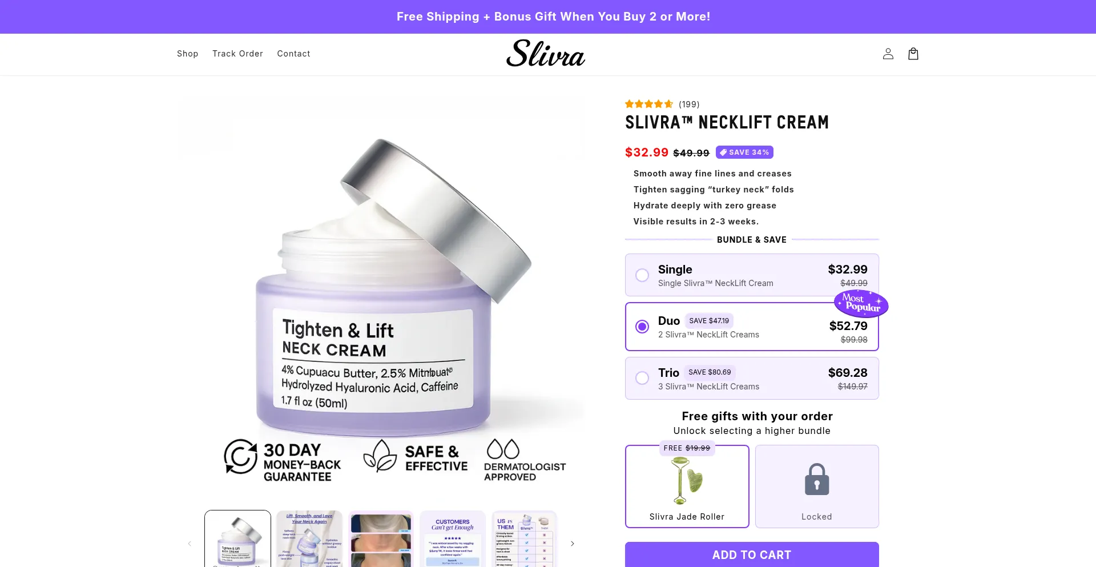Open the Track Order menu item
Image resolution: width=1096 pixels, height=567 pixels.
(x=237, y=54)
